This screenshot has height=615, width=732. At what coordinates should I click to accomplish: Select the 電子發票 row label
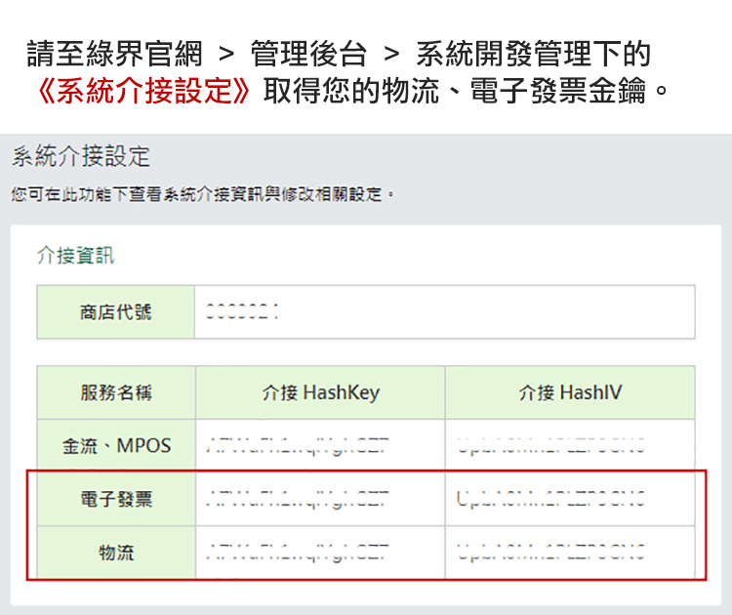116,500
